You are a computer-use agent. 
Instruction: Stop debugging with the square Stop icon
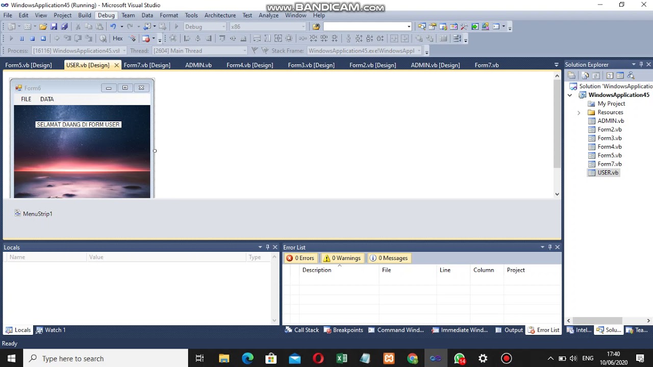(32, 38)
